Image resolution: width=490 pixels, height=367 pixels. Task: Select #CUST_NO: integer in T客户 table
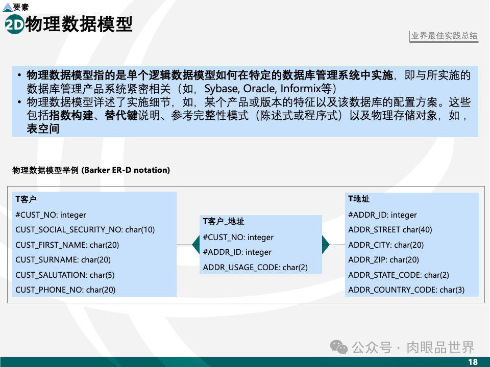(51, 215)
